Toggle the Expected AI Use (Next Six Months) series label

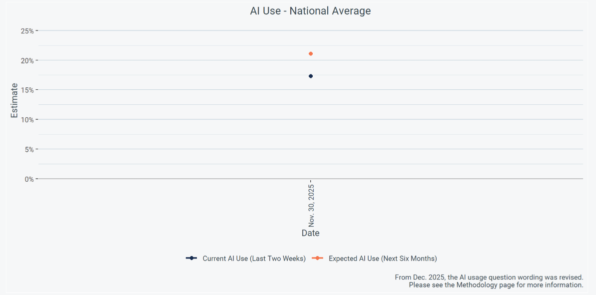(383, 259)
